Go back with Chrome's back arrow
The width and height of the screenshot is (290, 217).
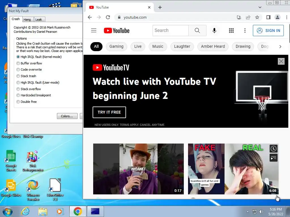pyautogui.click(x=90, y=17)
